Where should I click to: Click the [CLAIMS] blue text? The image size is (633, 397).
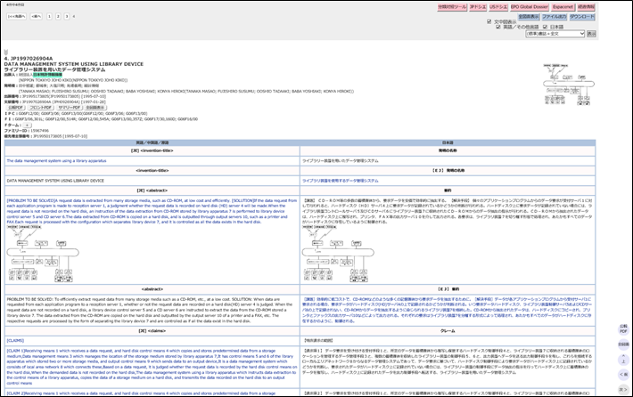(15, 341)
